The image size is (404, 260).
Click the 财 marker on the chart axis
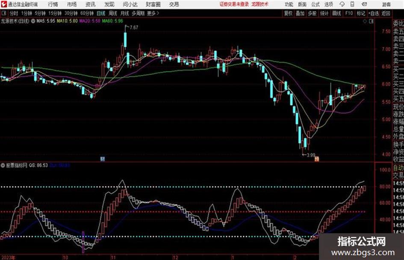click(103, 159)
